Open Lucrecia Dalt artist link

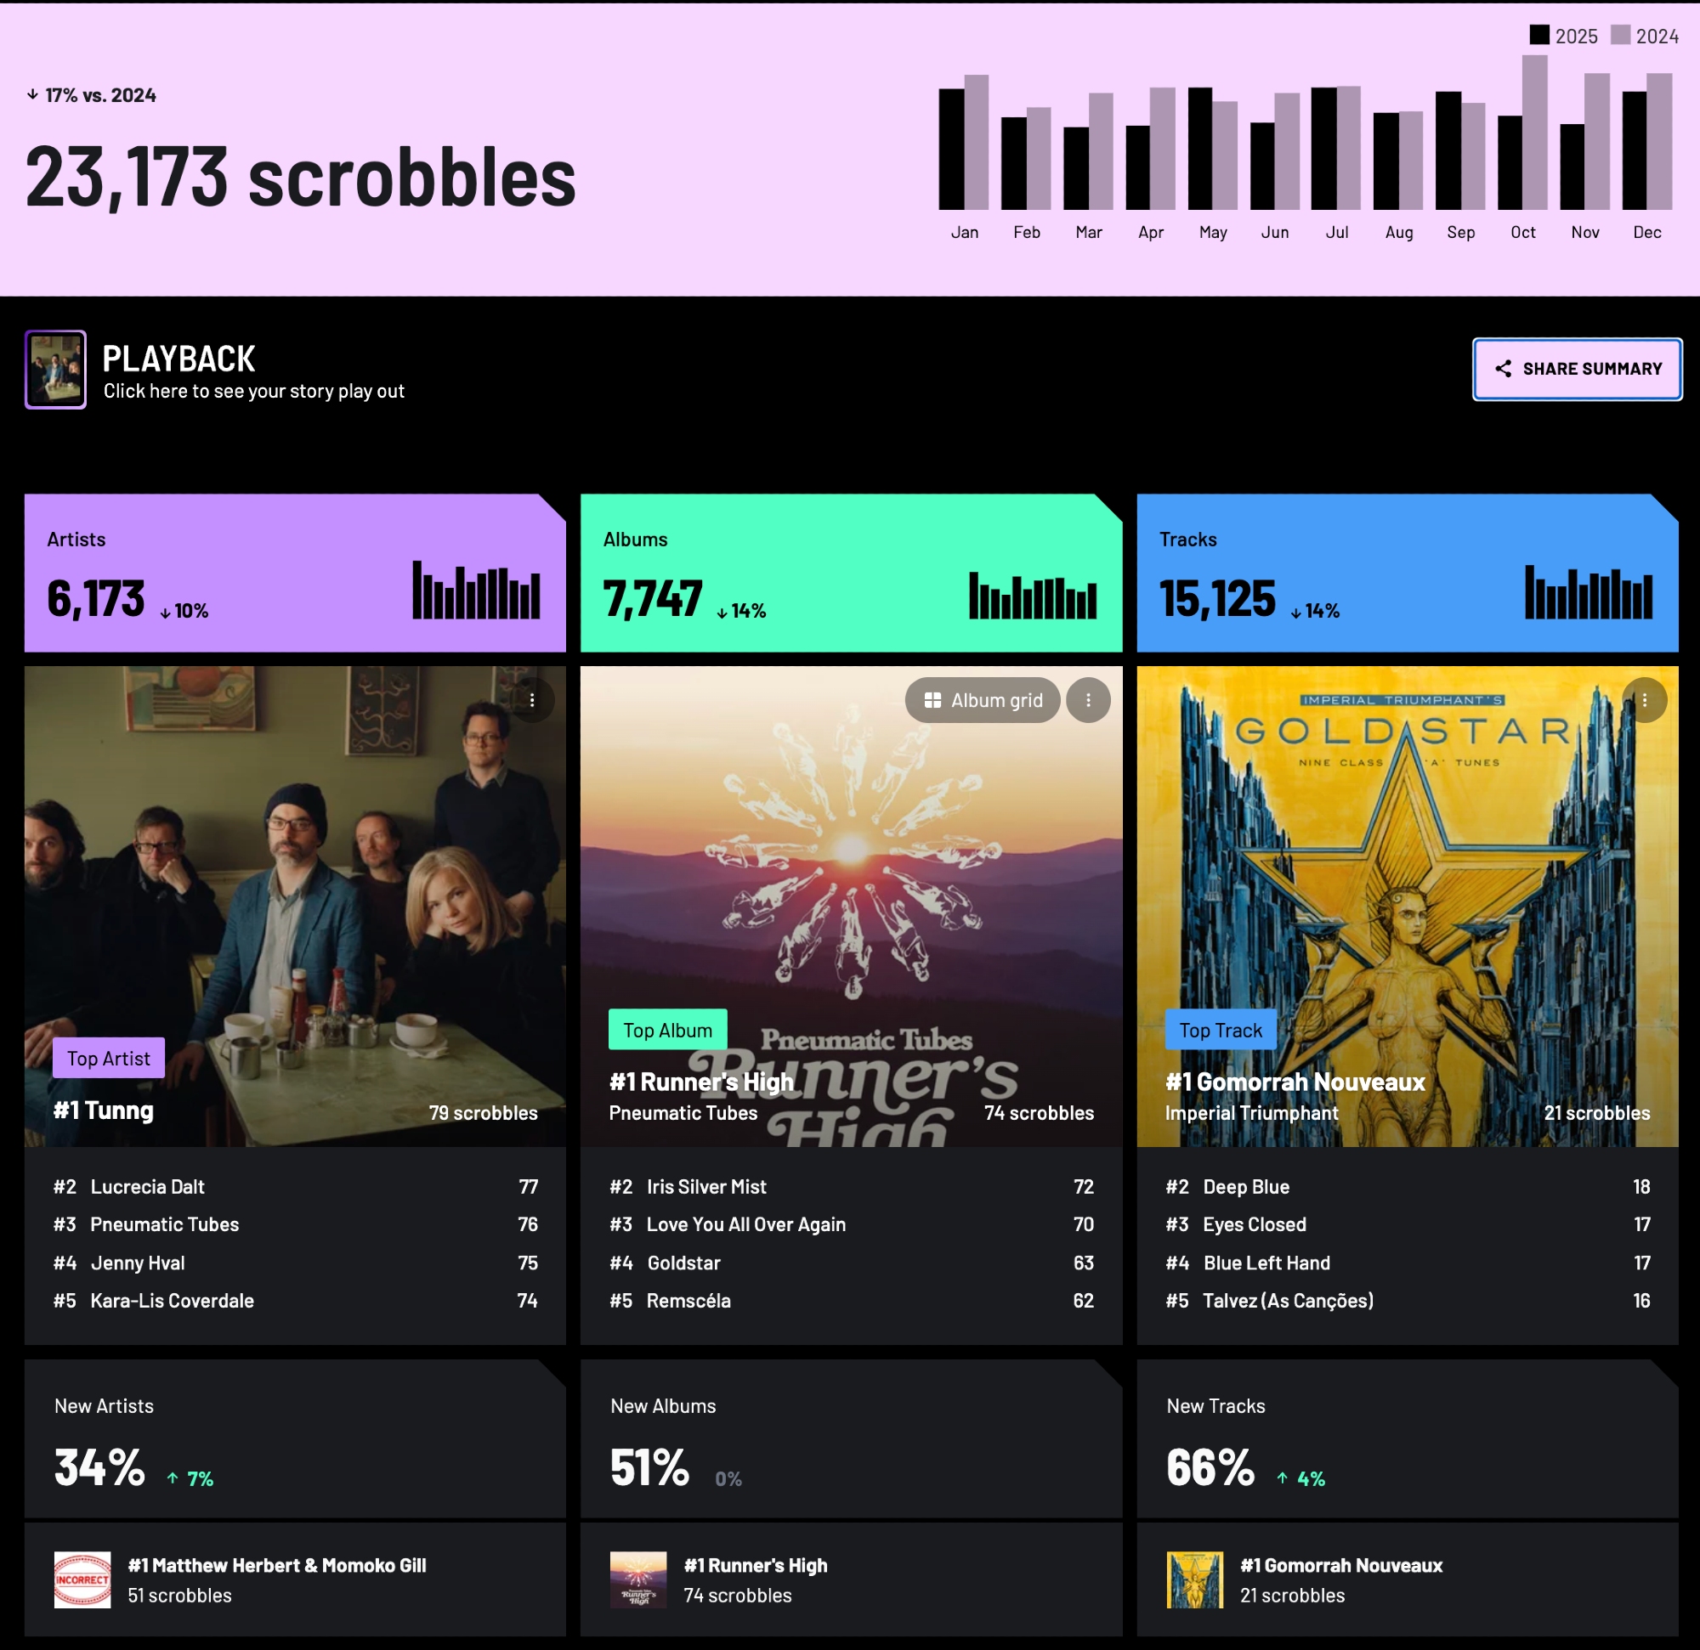(x=147, y=1186)
